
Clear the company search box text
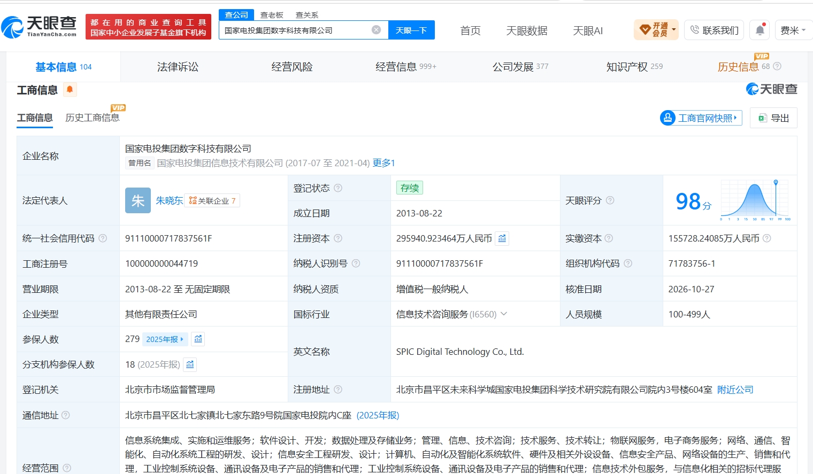pos(377,30)
